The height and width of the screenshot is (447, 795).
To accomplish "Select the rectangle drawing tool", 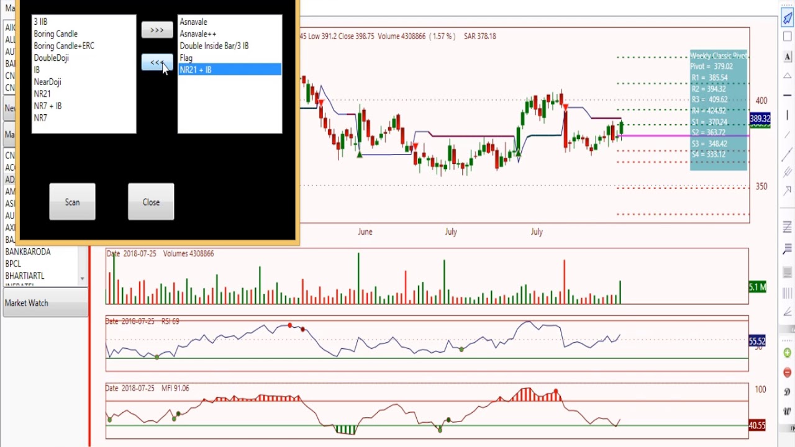I will click(x=788, y=37).
